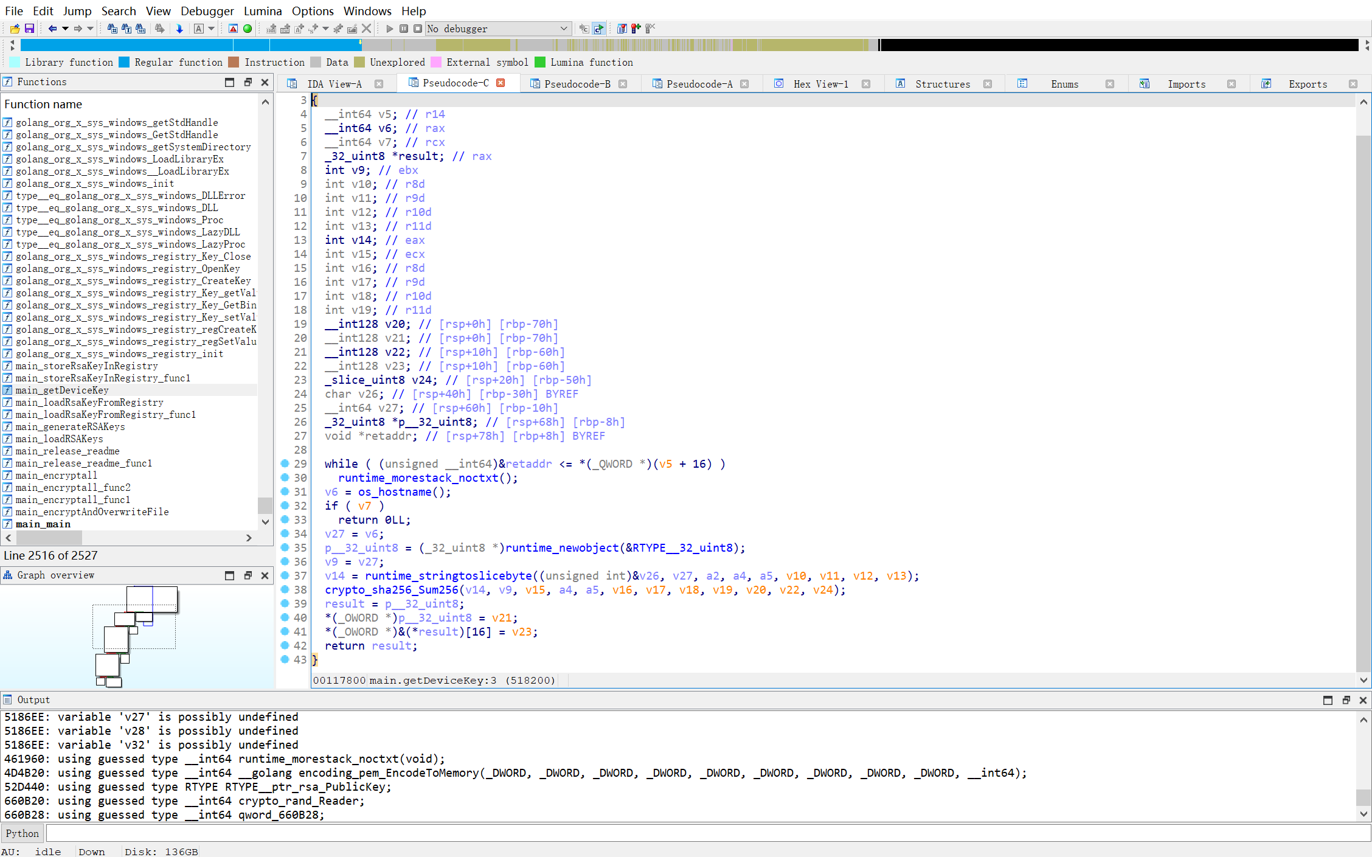
Task: Click the icon left of the highlighted C icon
Action: 584,29
